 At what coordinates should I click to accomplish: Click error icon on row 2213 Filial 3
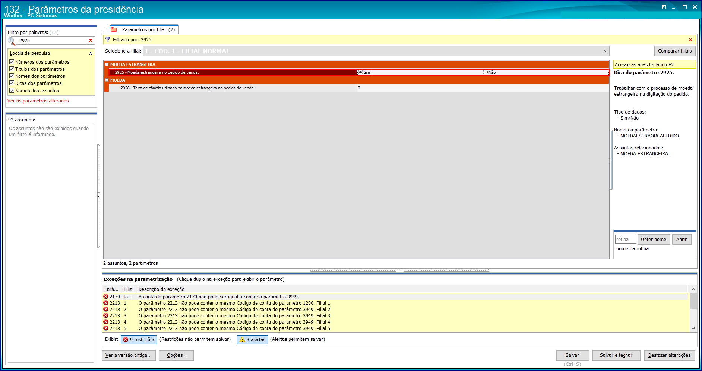click(106, 316)
